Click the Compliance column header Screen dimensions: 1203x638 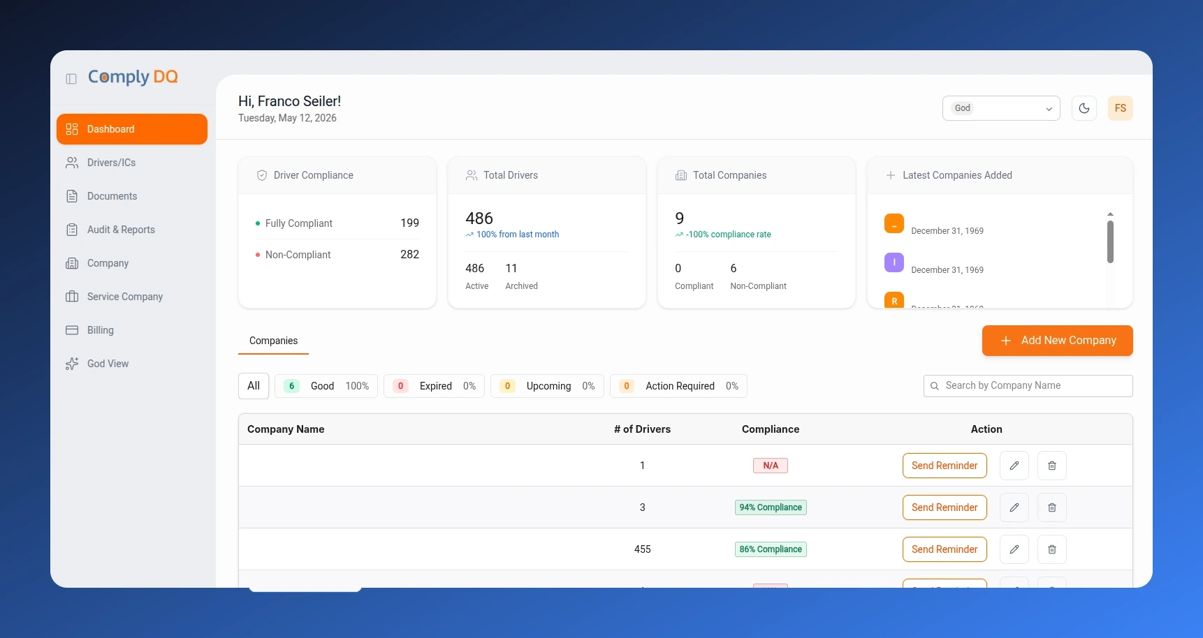771,429
